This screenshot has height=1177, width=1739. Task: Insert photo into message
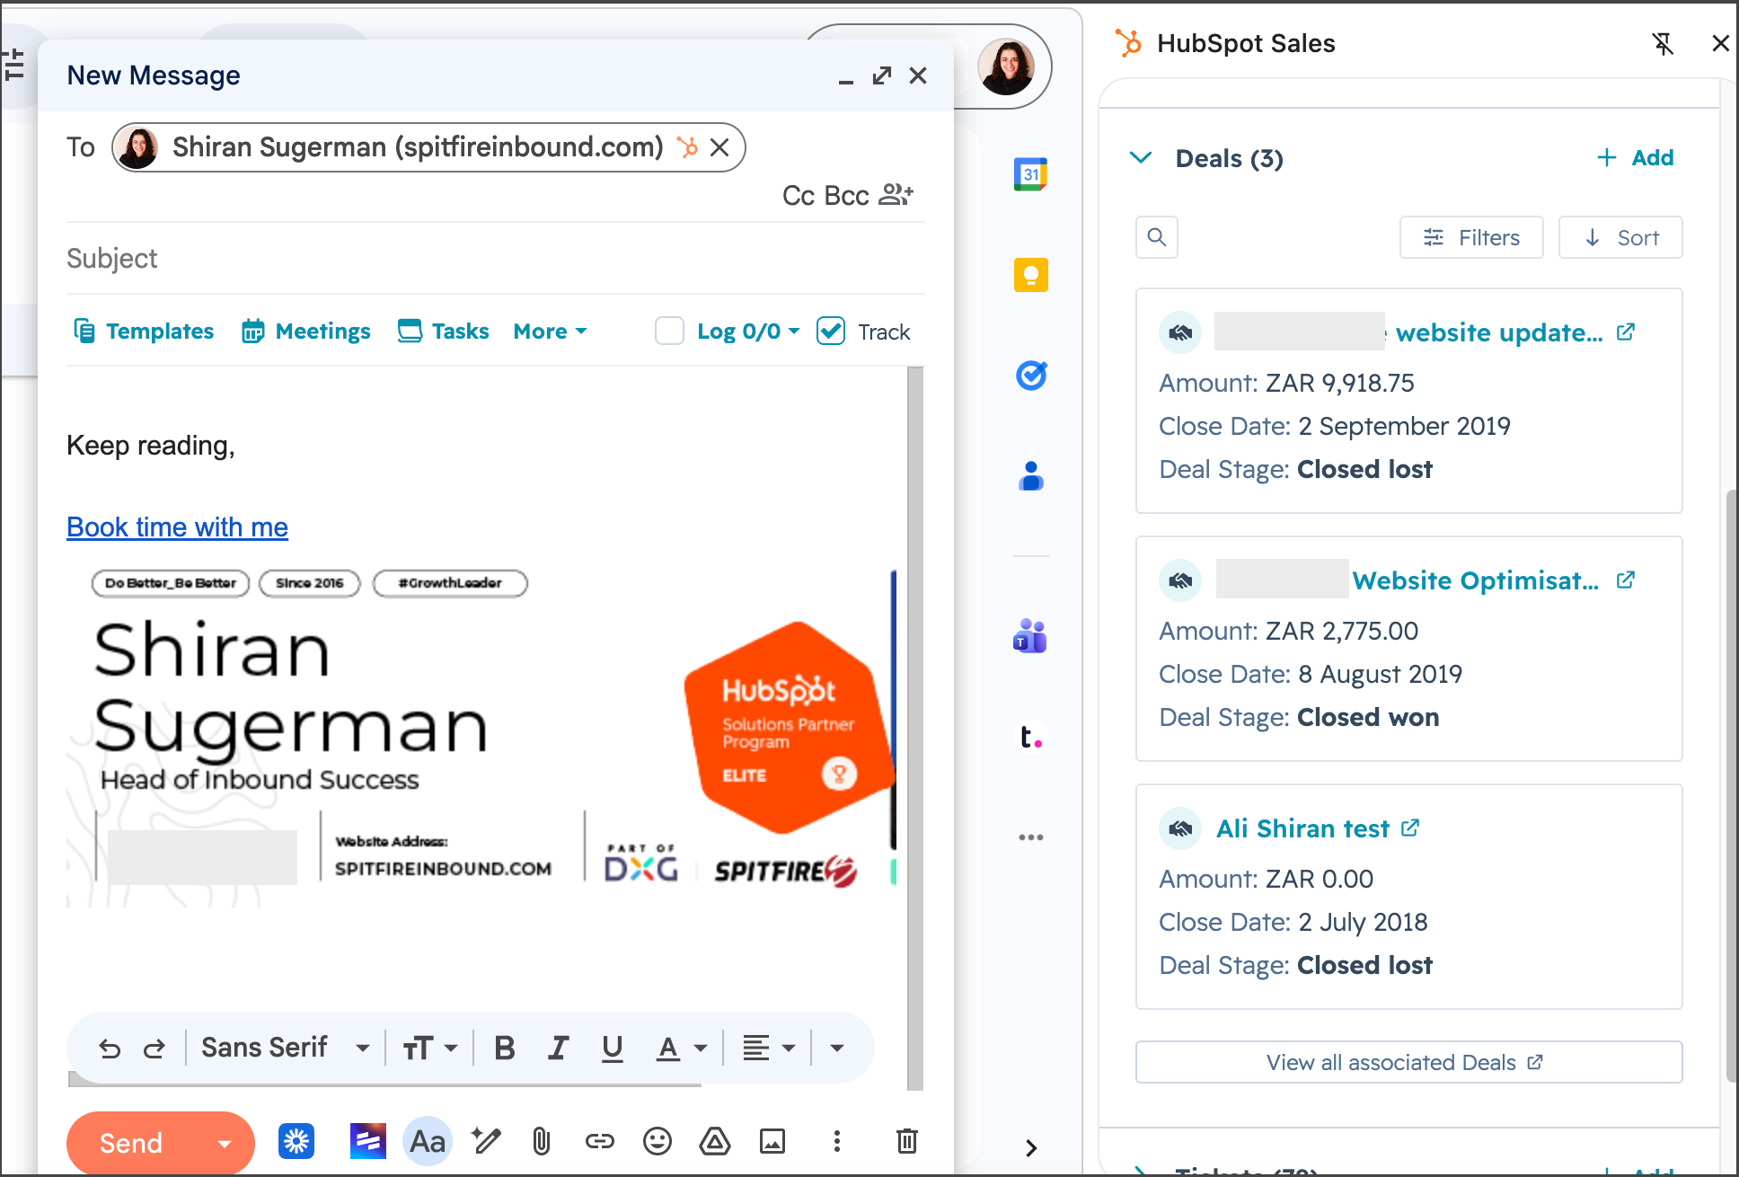click(x=772, y=1142)
